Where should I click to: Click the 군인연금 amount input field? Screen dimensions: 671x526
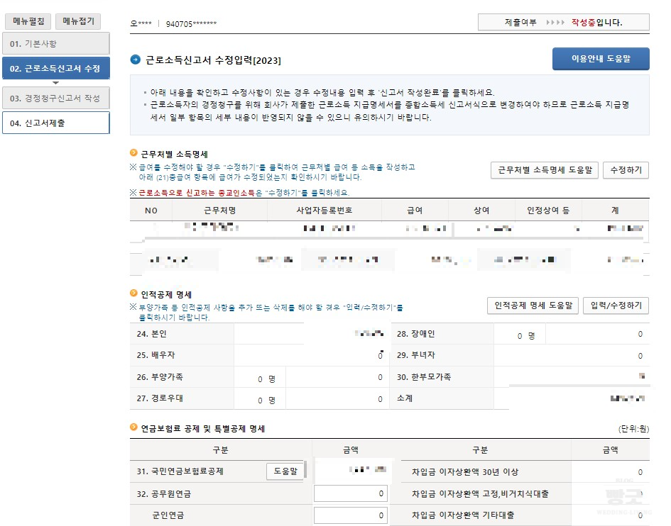(x=350, y=515)
